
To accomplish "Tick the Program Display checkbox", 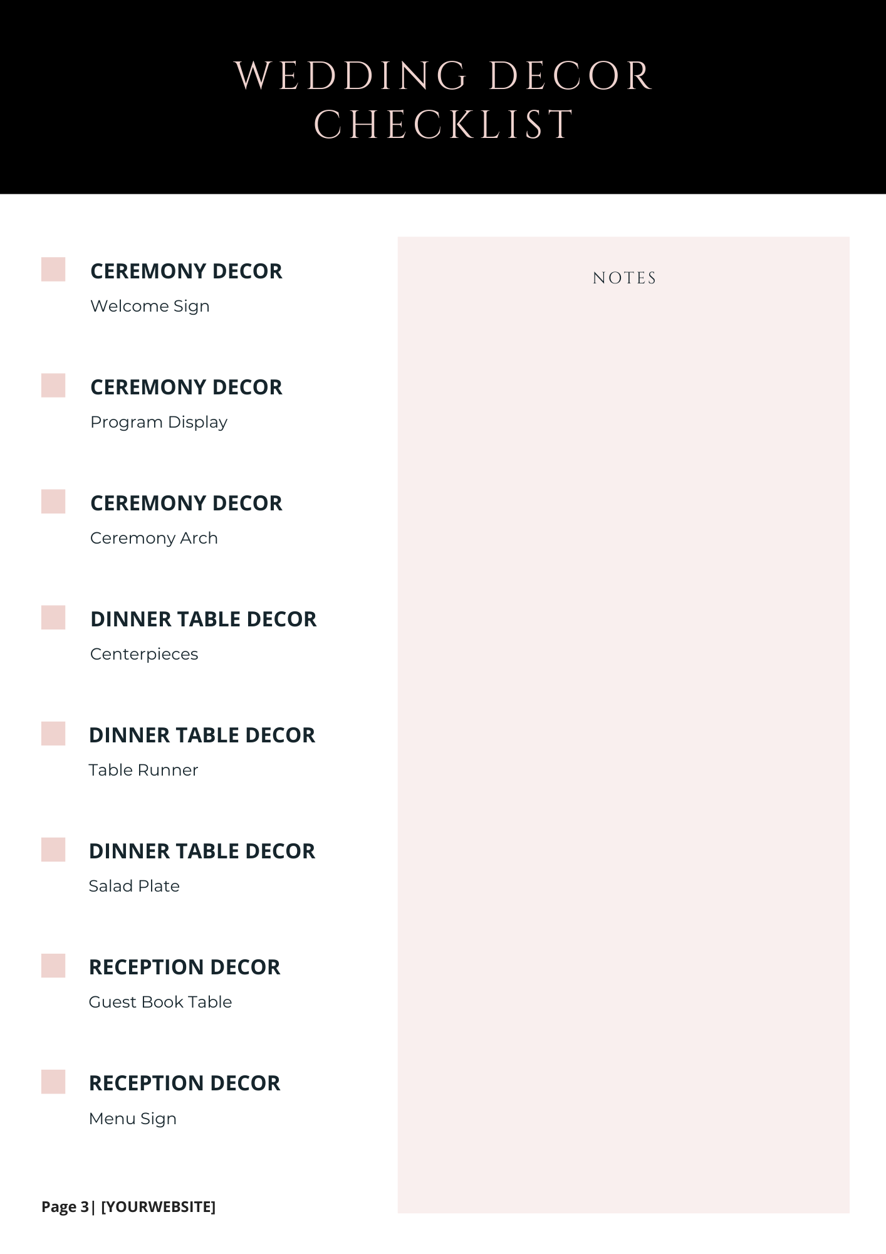I will tap(53, 386).
